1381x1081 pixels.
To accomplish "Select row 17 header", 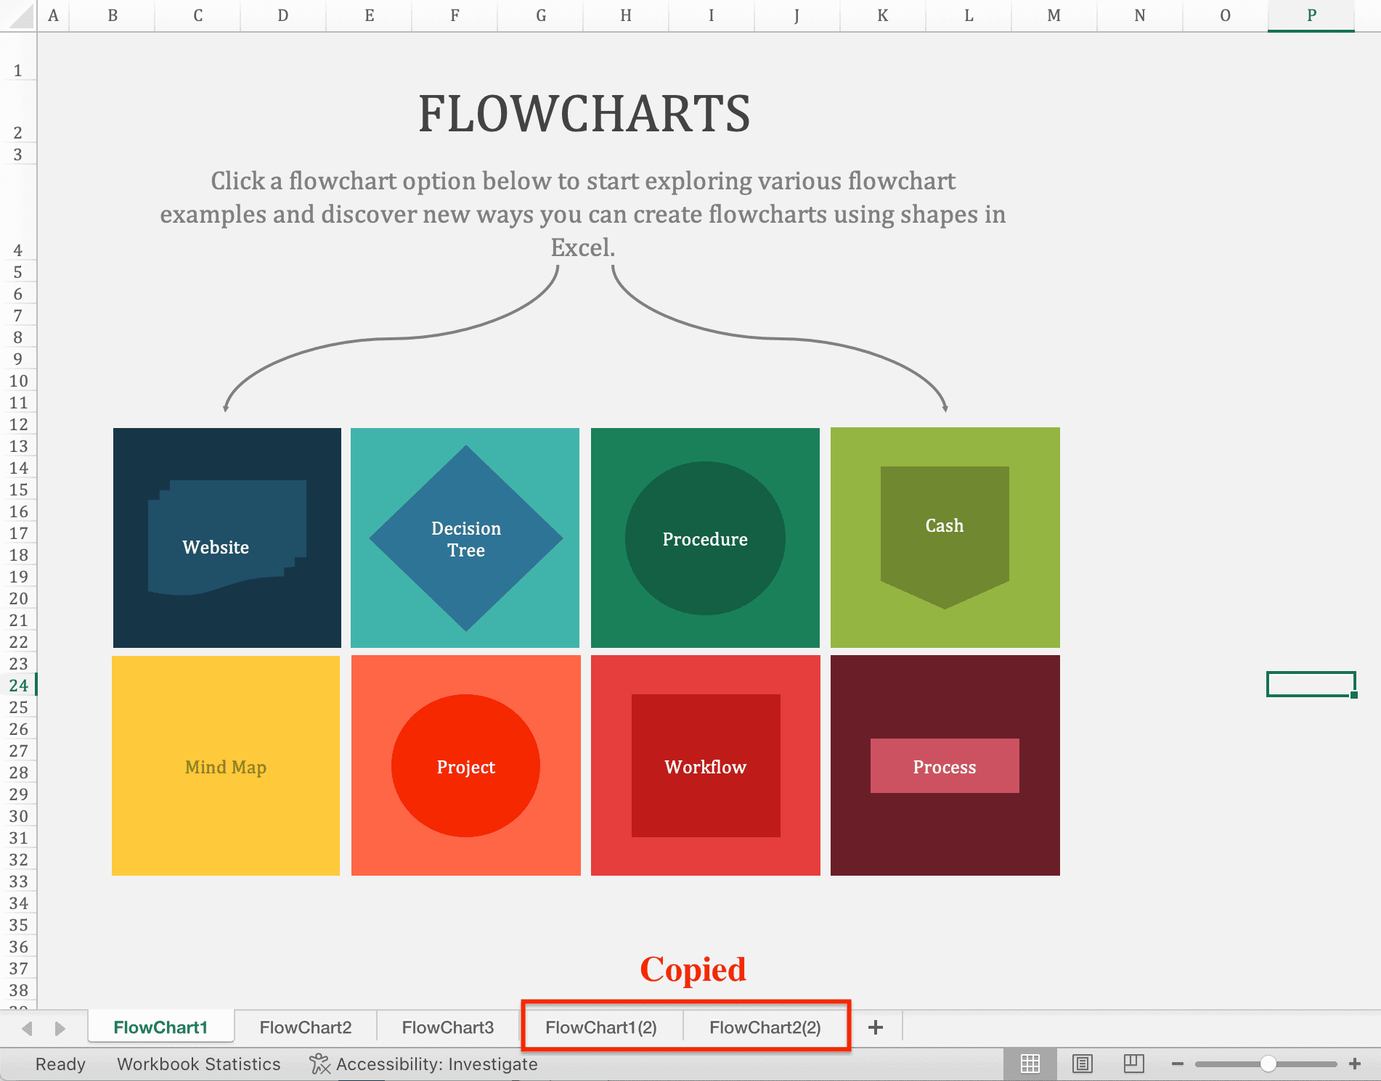I will click(x=18, y=533).
